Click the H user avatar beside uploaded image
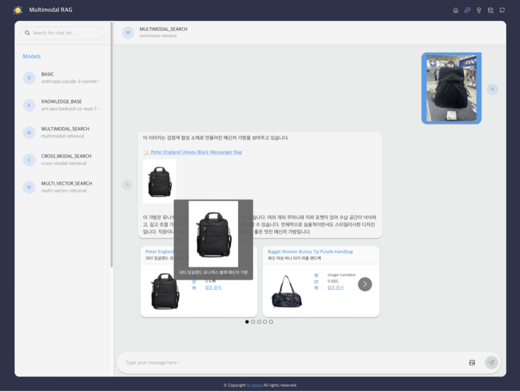Image resolution: width=520 pixels, height=392 pixels. tap(493, 89)
